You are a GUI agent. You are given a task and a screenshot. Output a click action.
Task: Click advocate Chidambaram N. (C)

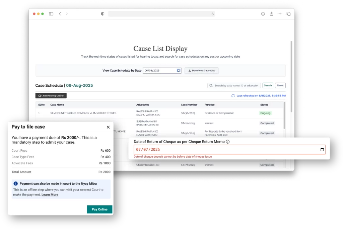tap(148, 165)
